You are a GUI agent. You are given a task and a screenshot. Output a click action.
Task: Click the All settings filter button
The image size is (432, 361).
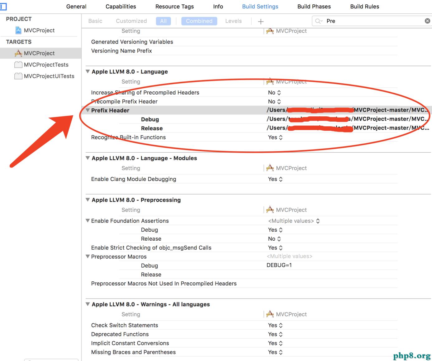[x=163, y=21]
